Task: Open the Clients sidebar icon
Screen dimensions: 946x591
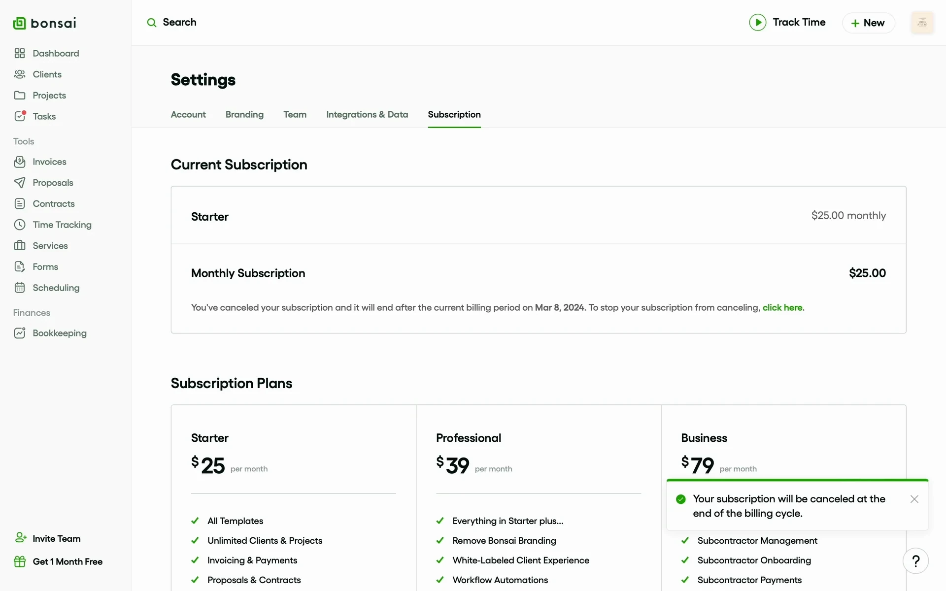Action: 20,74
